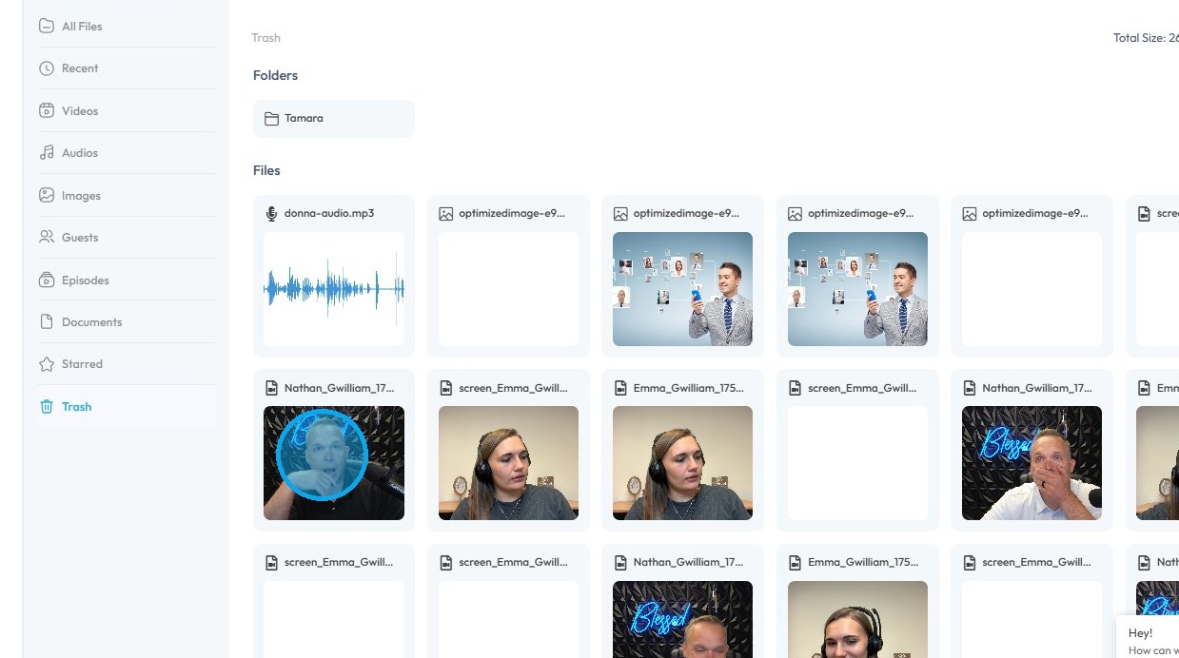Screen dimensions: 1179x658
Task: Open the Episodes camera icon
Action: 47,280
